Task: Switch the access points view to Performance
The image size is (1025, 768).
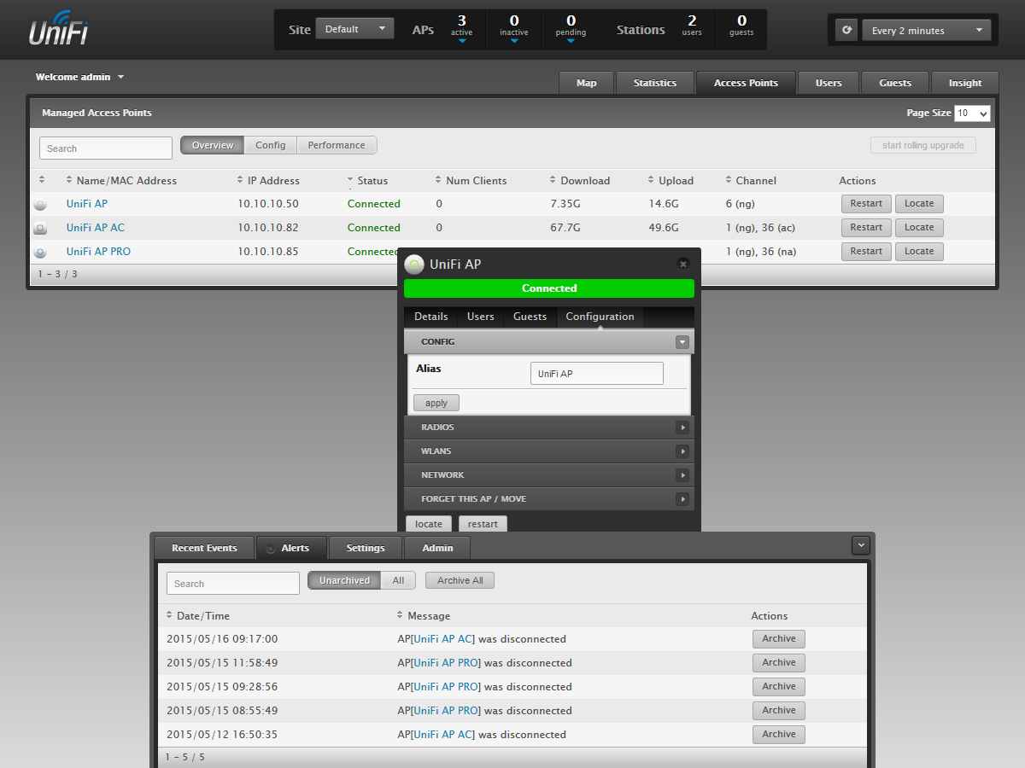Action: pyautogui.click(x=337, y=145)
